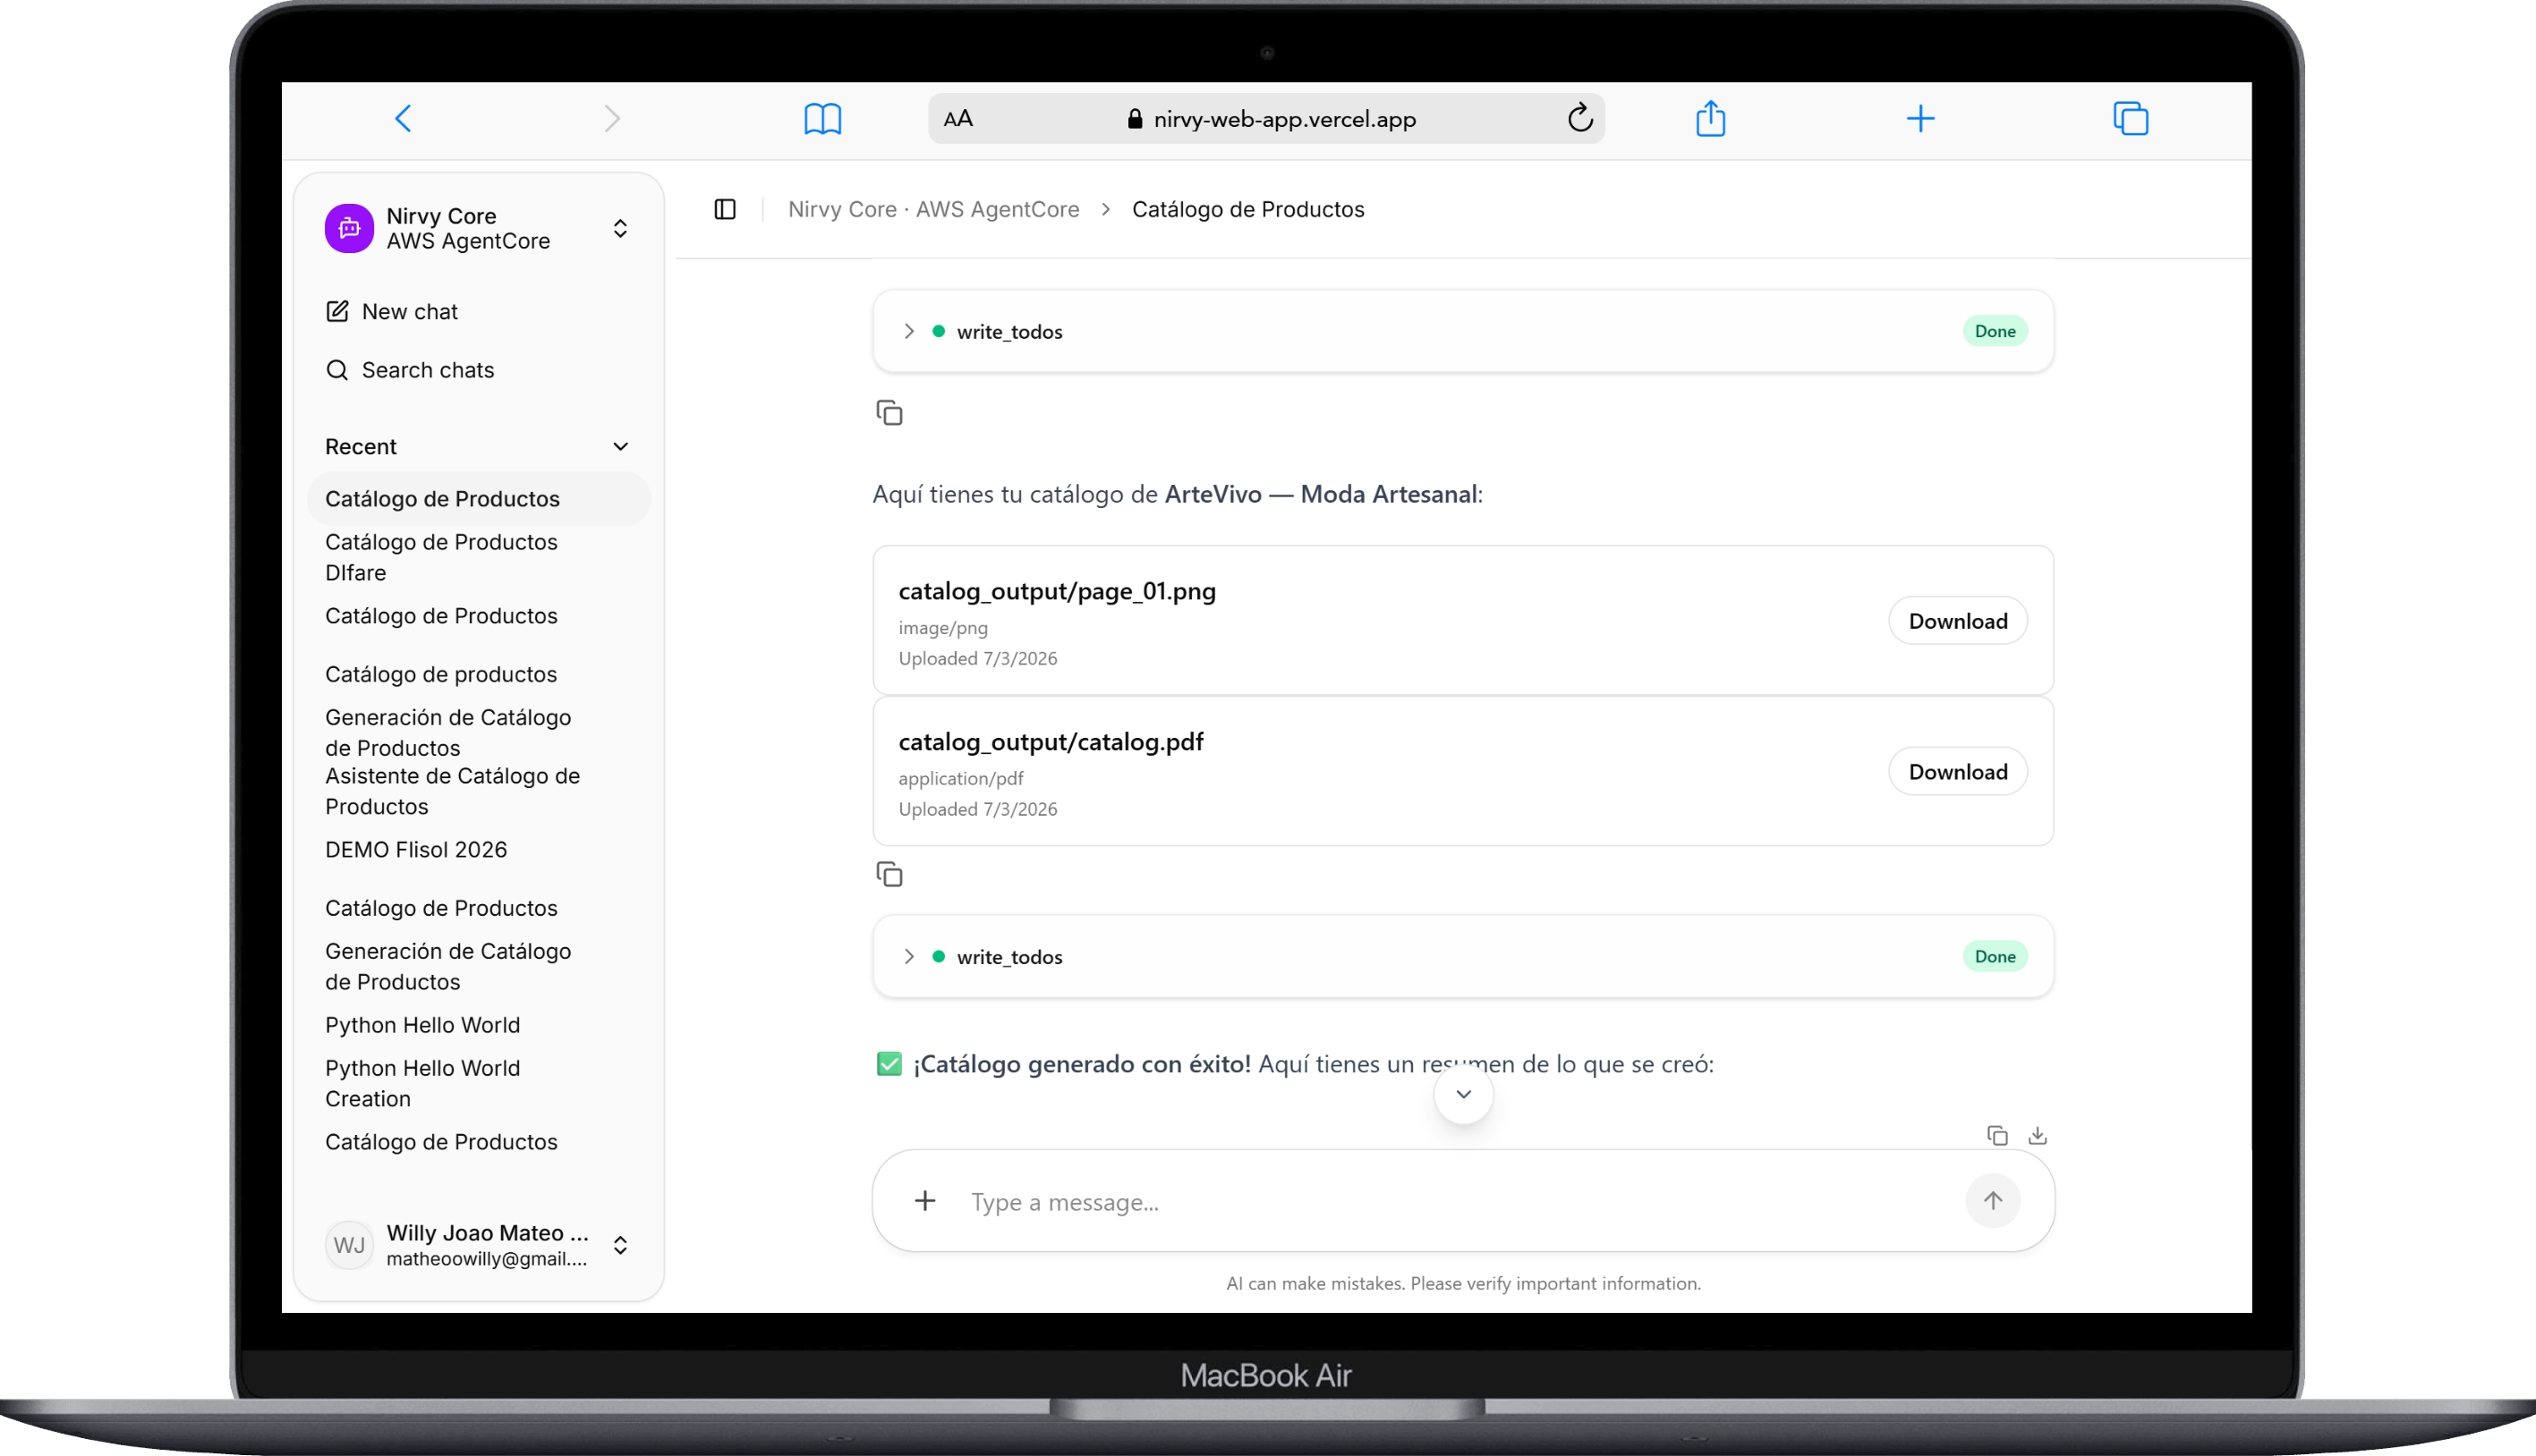2536x1456 pixels.
Task: Open the Safari share icon
Action: tap(1711, 118)
